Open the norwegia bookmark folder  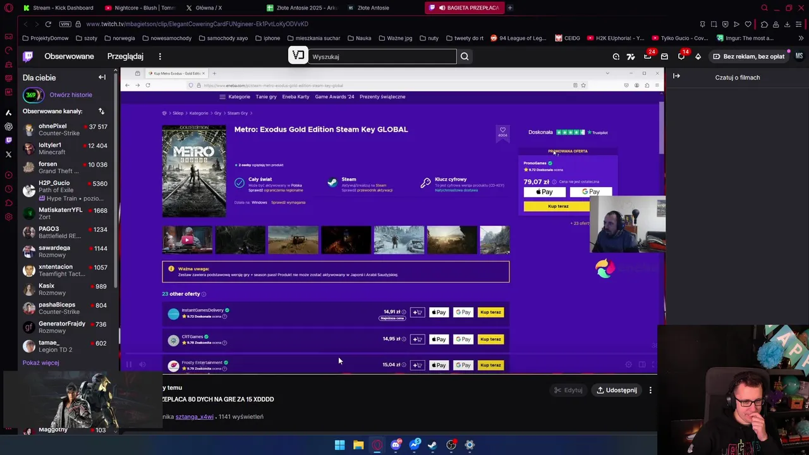119,38
